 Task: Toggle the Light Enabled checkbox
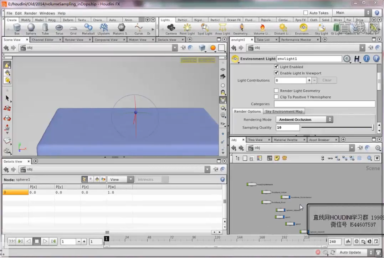coord(276,67)
